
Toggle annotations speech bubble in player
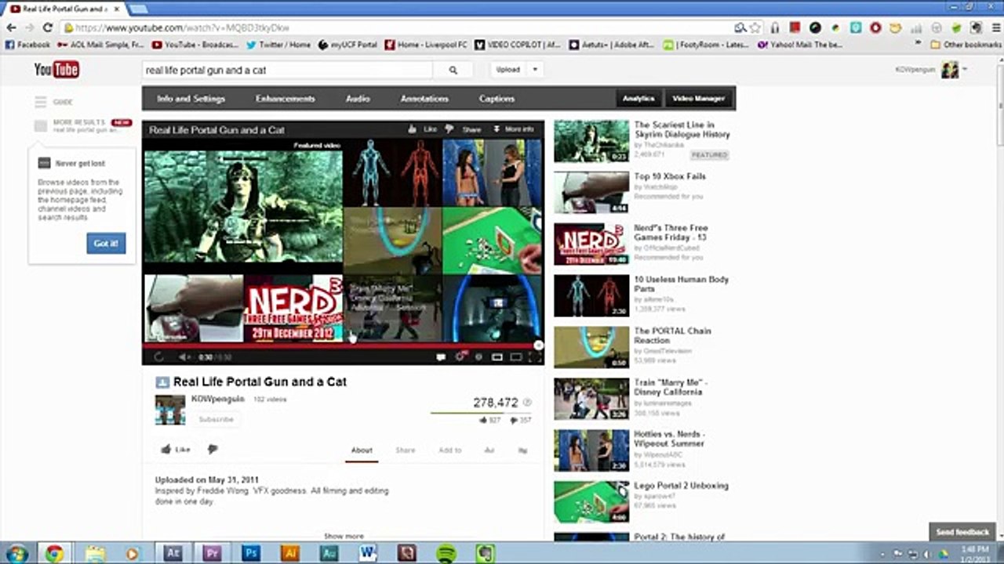pyautogui.click(x=441, y=357)
